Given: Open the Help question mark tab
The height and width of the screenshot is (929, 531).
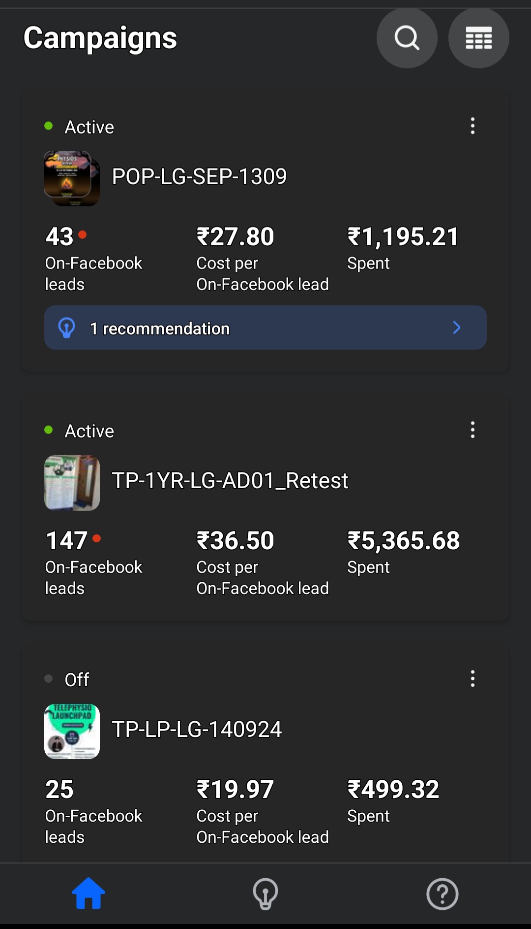Looking at the screenshot, I should point(442,894).
